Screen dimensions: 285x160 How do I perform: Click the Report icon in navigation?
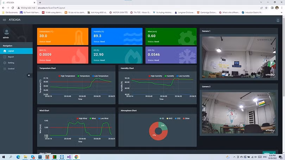4,57
